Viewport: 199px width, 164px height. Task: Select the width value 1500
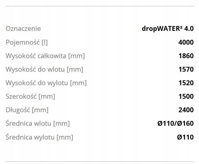point(186,96)
